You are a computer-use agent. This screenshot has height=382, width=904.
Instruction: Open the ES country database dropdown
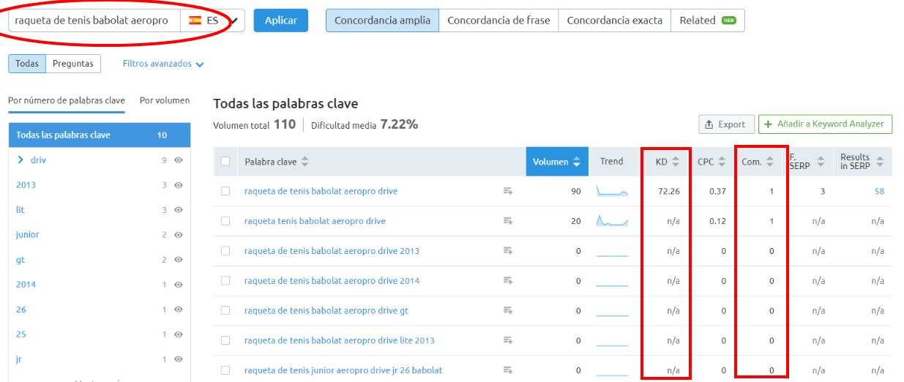coord(213,20)
